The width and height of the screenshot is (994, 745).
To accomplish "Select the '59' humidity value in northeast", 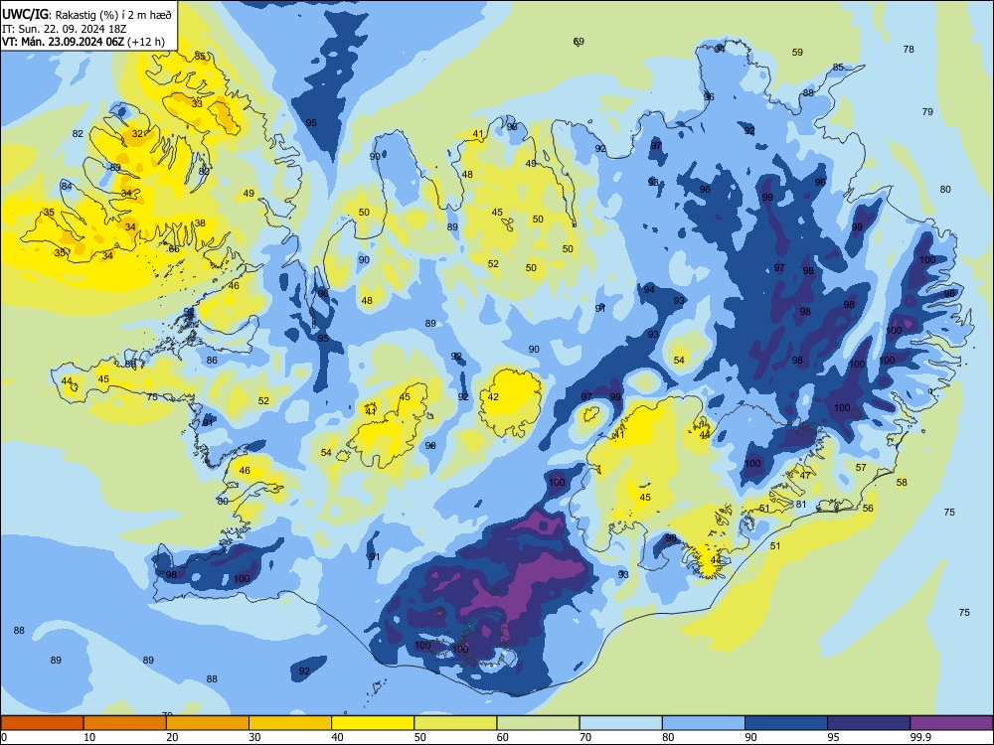I will pos(797,53).
